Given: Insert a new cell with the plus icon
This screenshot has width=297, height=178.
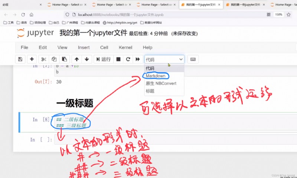Looking at the screenshot, I should point(32,59).
